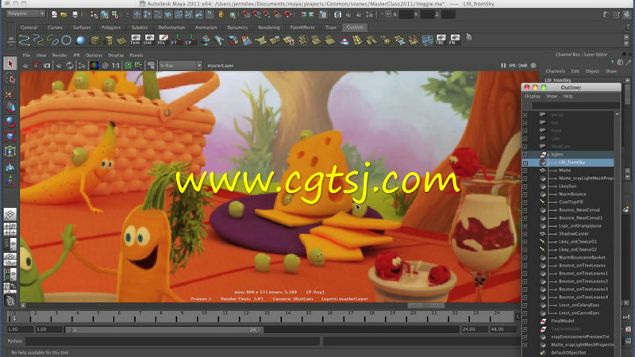Image resolution: width=635 pixels, height=357 pixels.
Task: Toggle real size 1:1 display
Action: 116,66
